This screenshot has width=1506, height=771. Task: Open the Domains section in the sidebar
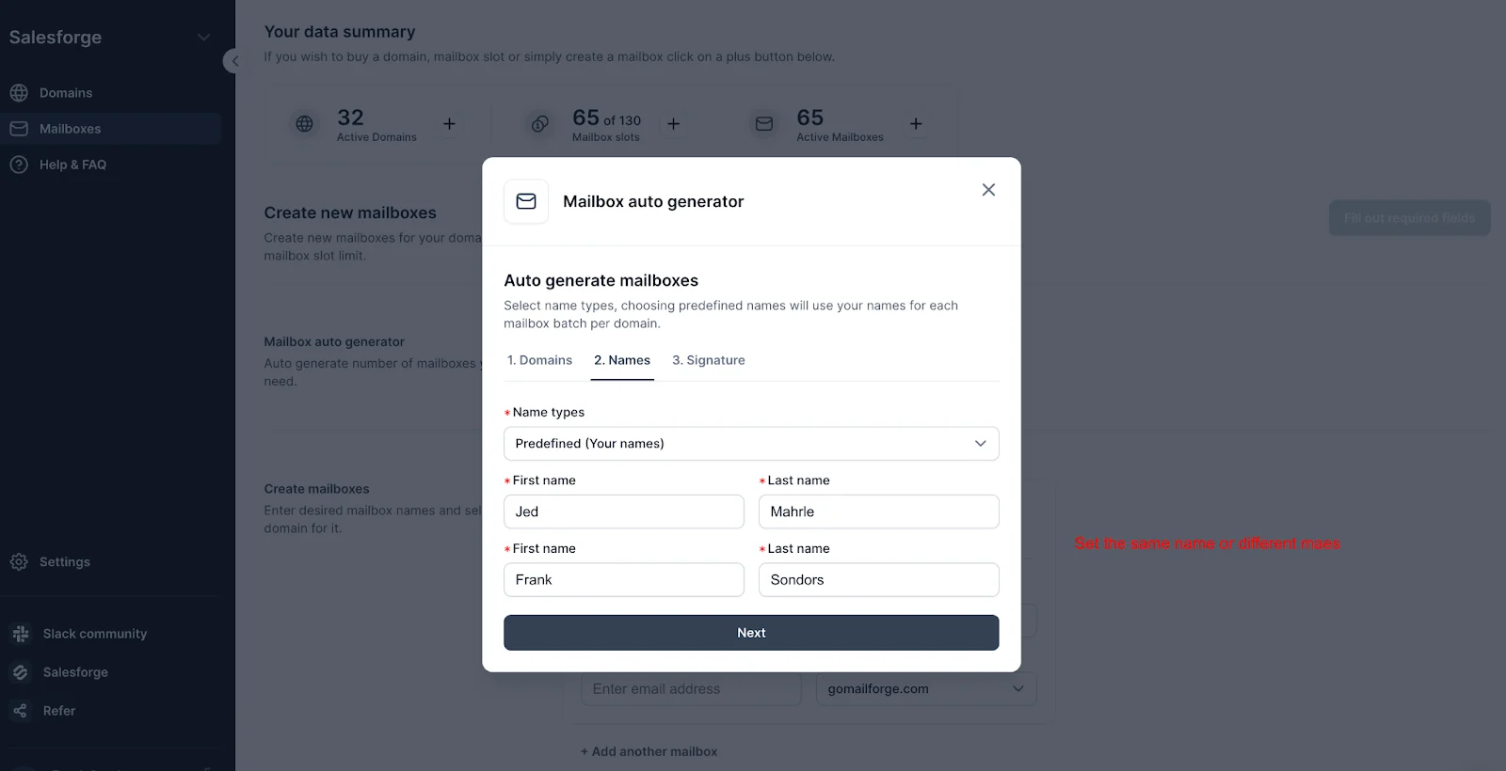click(65, 92)
